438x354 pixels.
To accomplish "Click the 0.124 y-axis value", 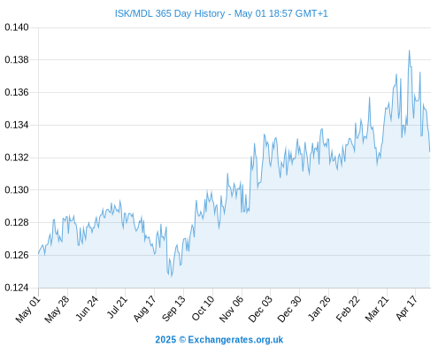I will tap(17, 288).
